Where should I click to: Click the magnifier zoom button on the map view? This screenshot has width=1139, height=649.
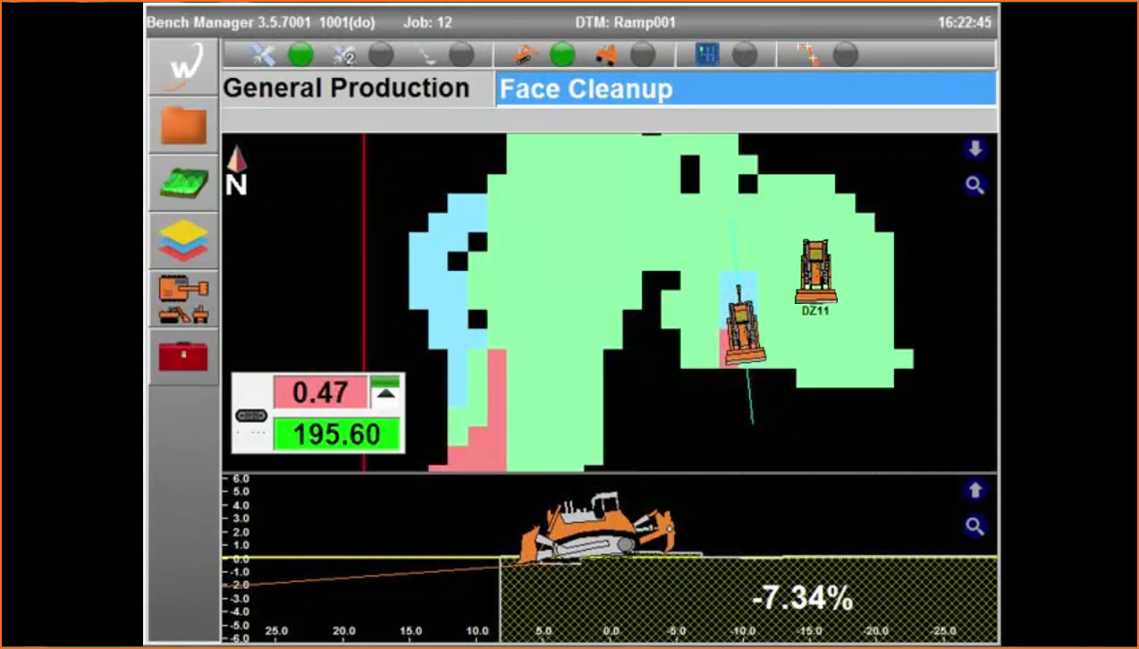(974, 185)
